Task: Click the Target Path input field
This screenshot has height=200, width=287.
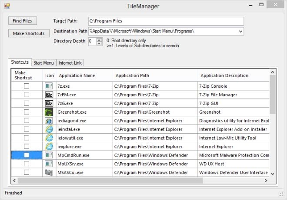Action: pos(166,21)
